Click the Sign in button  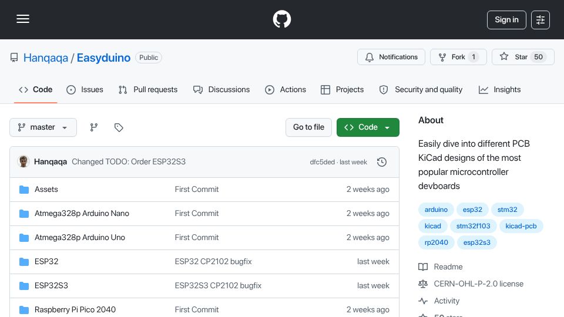pos(506,20)
